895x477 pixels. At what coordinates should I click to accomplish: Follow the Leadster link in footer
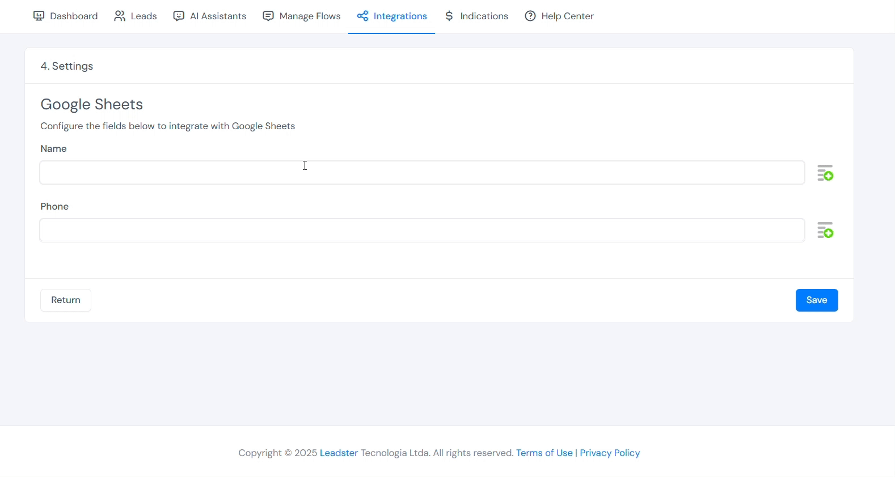(339, 453)
